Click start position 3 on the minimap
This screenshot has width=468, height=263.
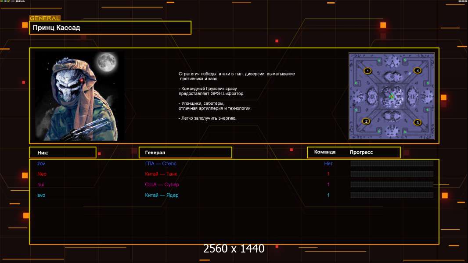[418, 122]
